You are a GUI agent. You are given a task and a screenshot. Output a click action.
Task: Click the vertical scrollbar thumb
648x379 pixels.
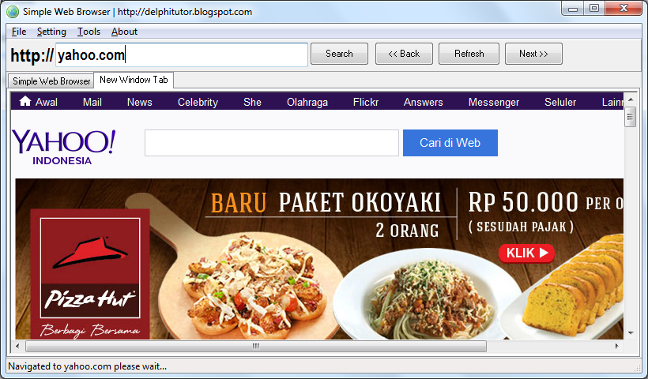point(631,117)
